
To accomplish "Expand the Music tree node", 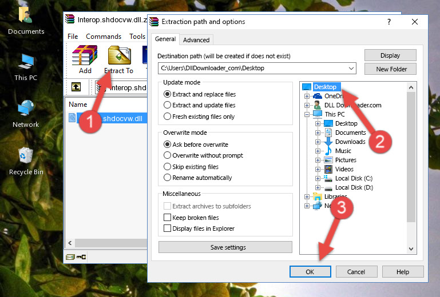I will coord(318,151).
